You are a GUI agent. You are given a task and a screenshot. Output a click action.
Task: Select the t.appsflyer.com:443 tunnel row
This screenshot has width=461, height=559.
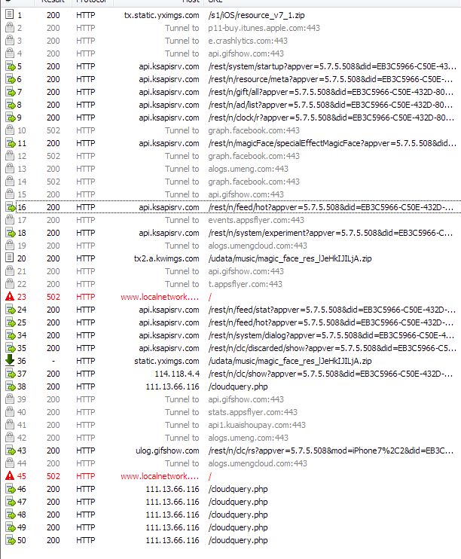point(245,284)
